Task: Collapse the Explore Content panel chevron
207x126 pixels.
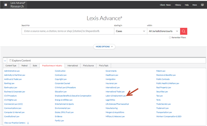Action: [5, 61]
